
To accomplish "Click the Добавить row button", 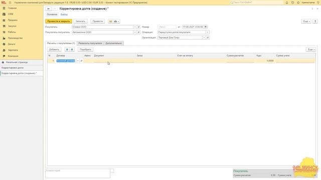I will point(54,49).
